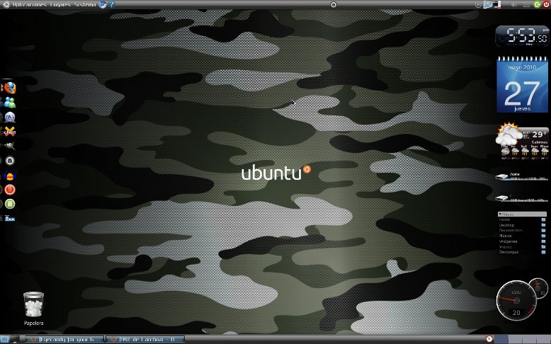Click the green circular icon in left dock
Screen dimensions: 551x344
coord(10,204)
